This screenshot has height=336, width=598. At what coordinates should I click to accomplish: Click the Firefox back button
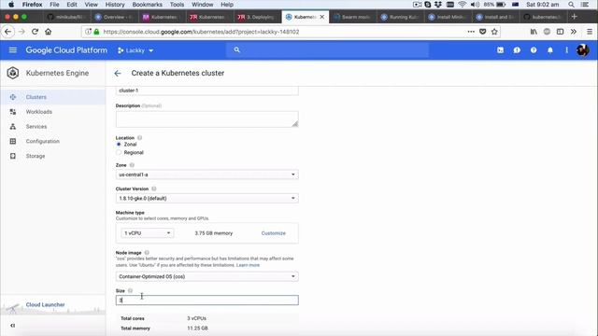click(x=8, y=32)
